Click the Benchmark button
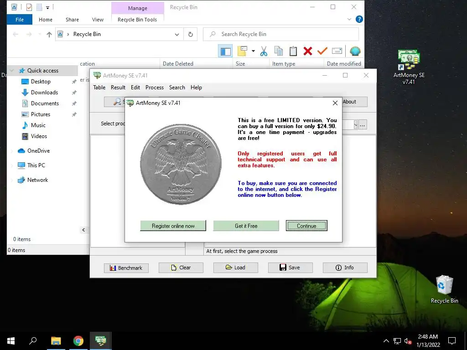Screen dimensions: 467x350 126,268
